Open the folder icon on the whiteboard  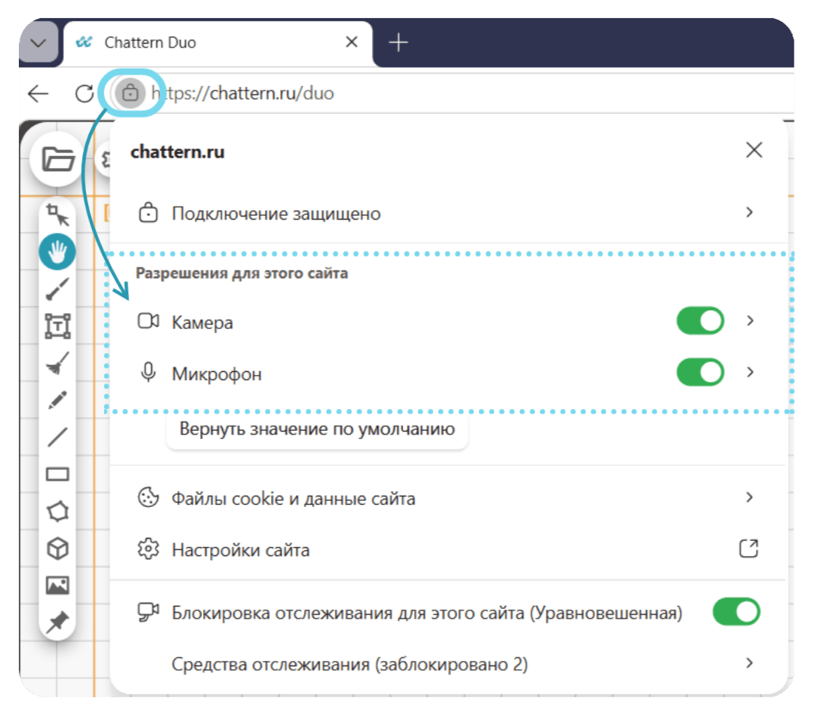tap(57, 158)
